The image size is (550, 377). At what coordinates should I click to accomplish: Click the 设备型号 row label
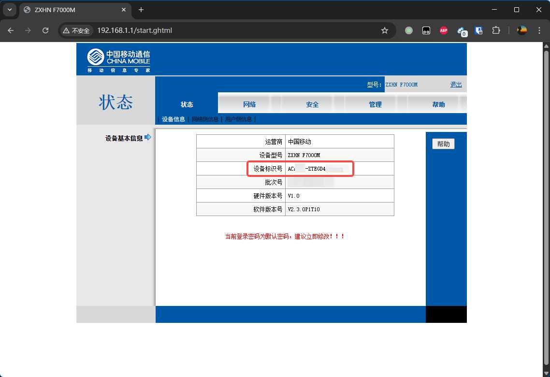pyautogui.click(x=271, y=155)
